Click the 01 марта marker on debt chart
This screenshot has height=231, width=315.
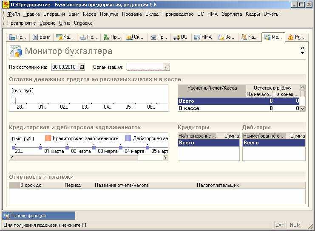coord(40,148)
